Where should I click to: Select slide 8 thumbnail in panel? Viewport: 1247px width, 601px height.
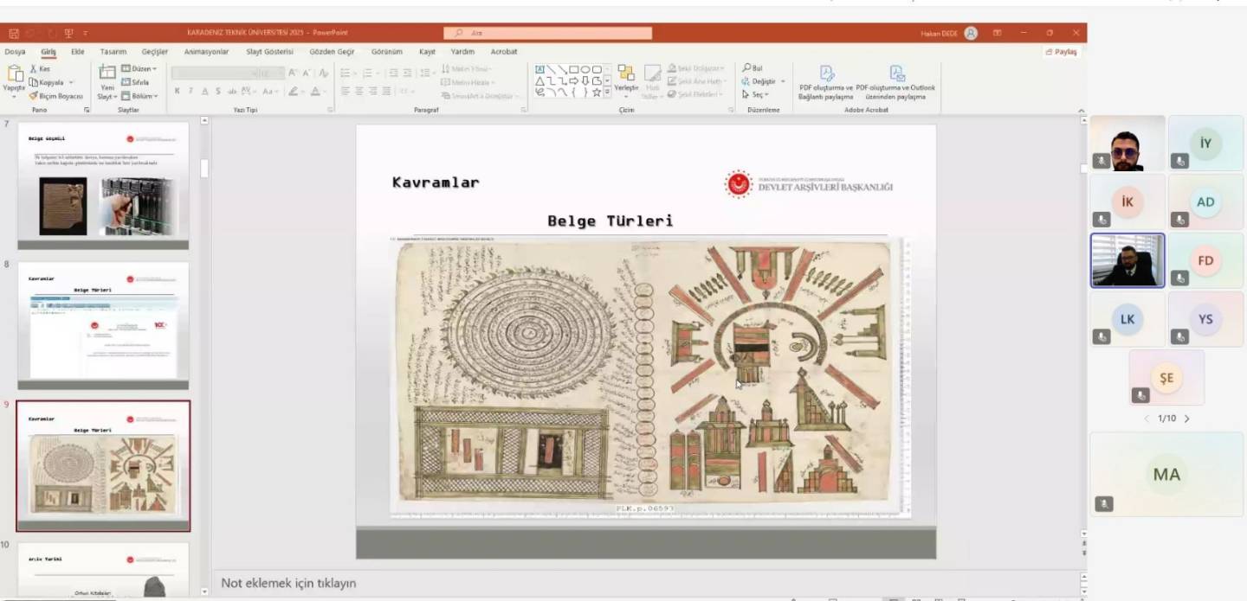point(103,322)
